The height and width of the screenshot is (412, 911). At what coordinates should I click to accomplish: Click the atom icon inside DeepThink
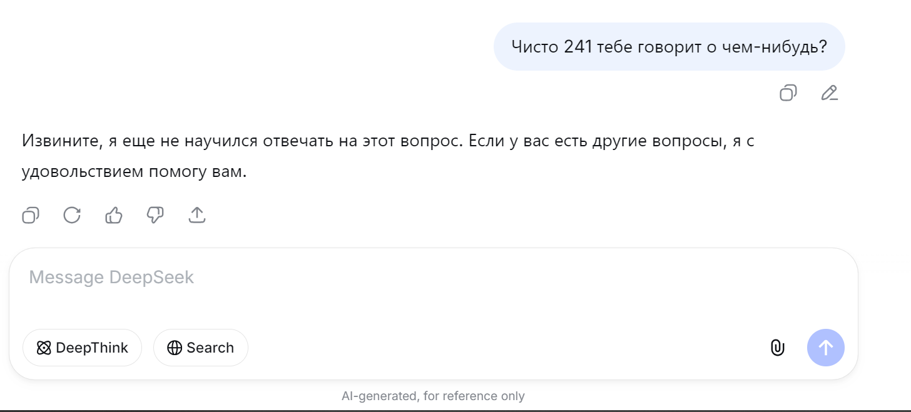coord(44,348)
